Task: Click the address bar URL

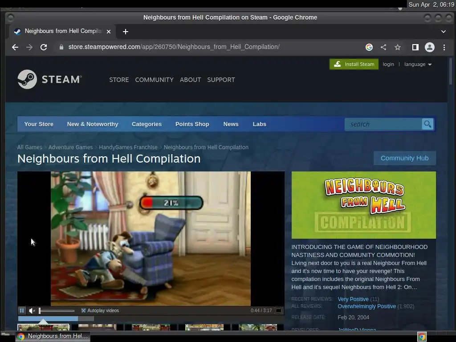Action: [x=174, y=47]
